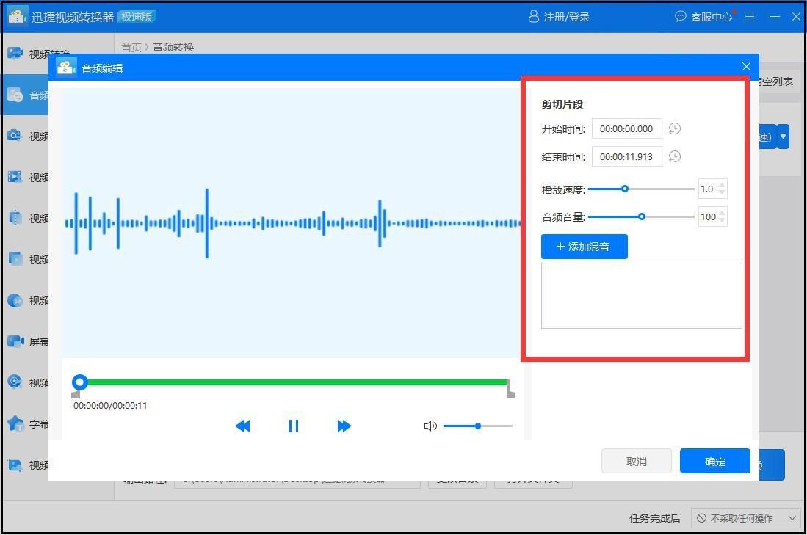807x535 pixels.
Task: Click the fast-forward playback control
Action: (344, 426)
